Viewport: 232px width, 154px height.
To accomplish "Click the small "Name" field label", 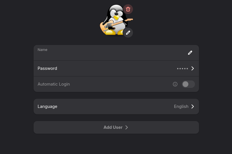I will pos(42,50).
